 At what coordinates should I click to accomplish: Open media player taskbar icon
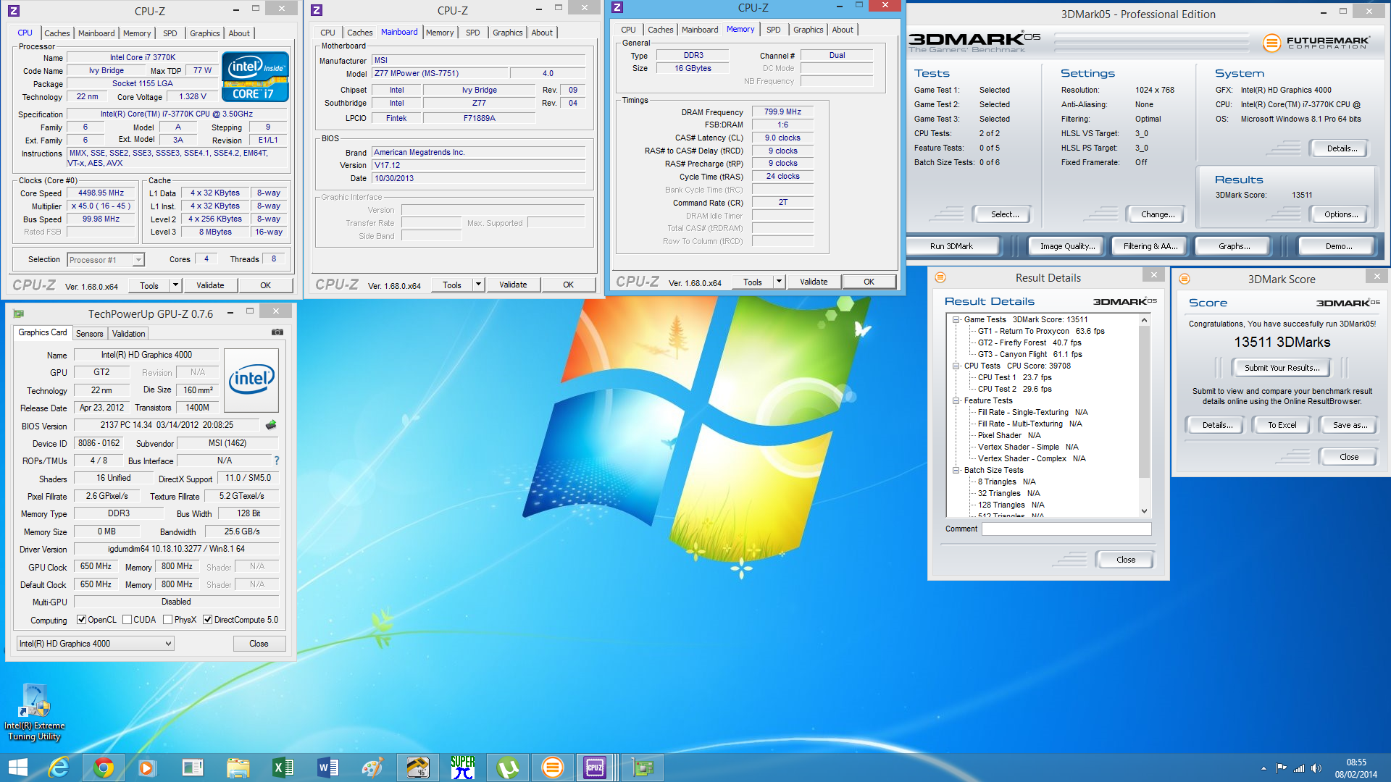pyautogui.click(x=146, y=768)
